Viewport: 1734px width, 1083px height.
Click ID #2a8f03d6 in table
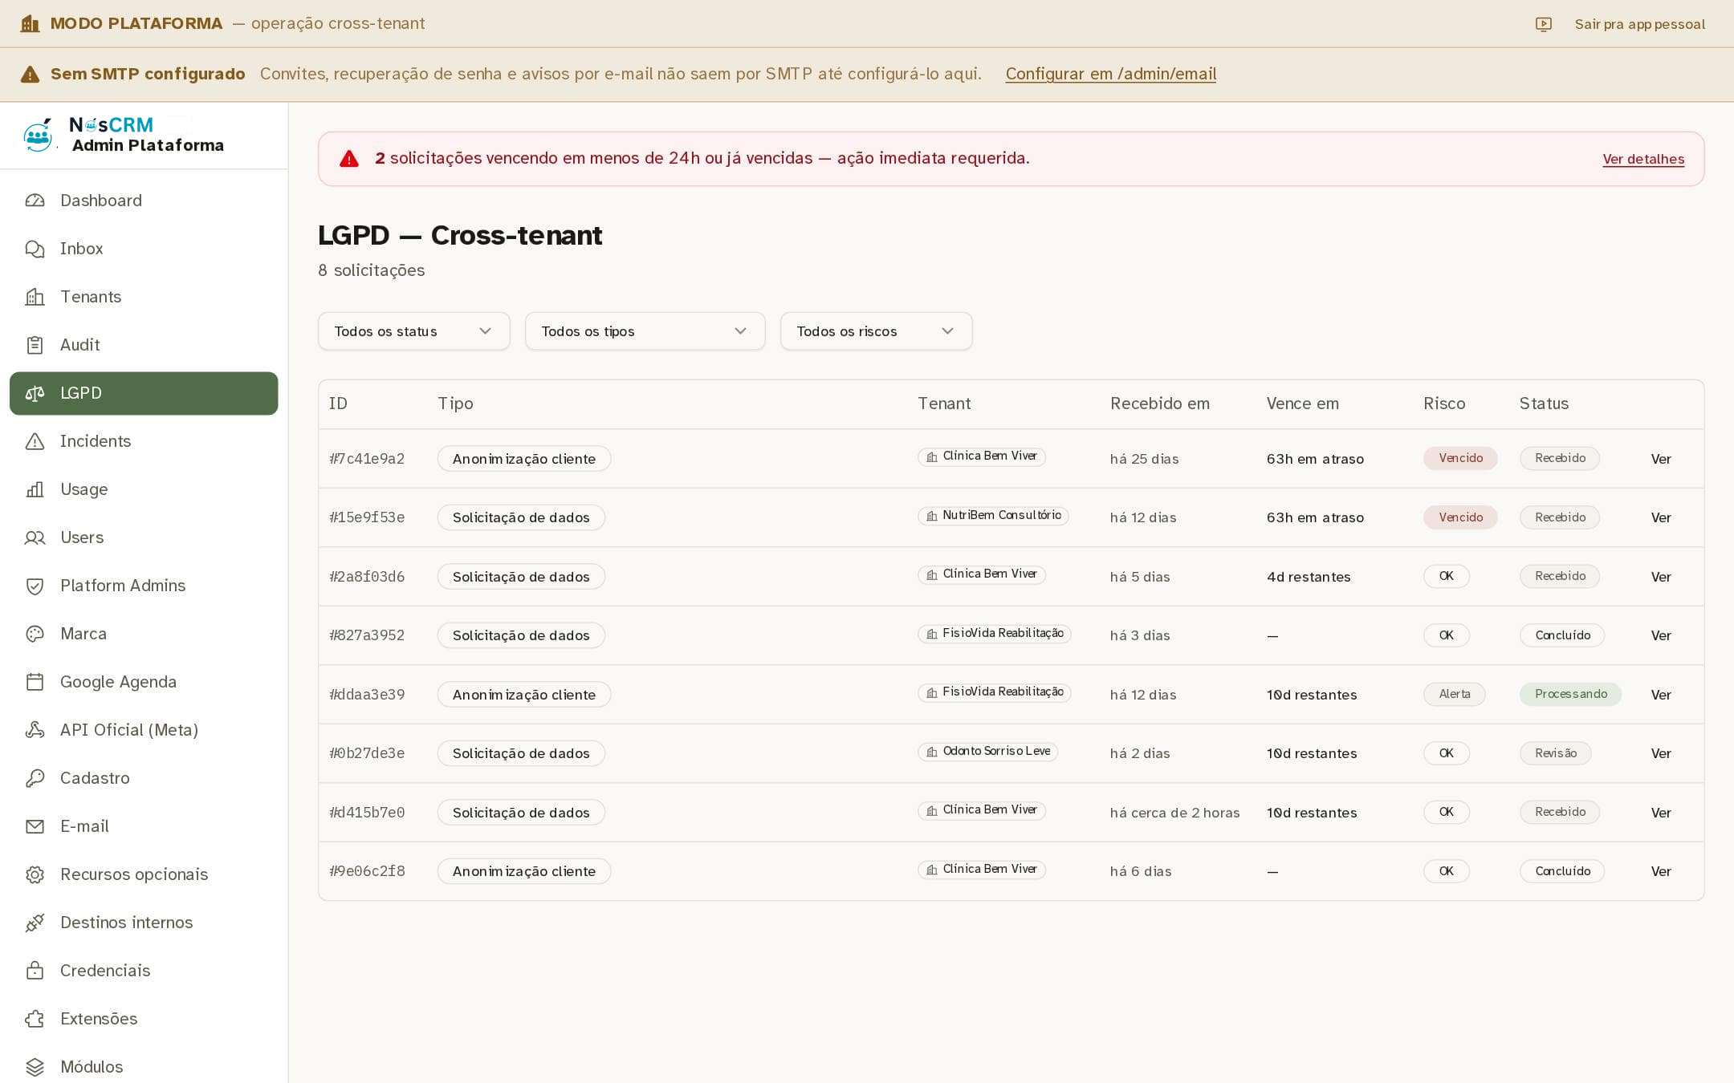367,577
